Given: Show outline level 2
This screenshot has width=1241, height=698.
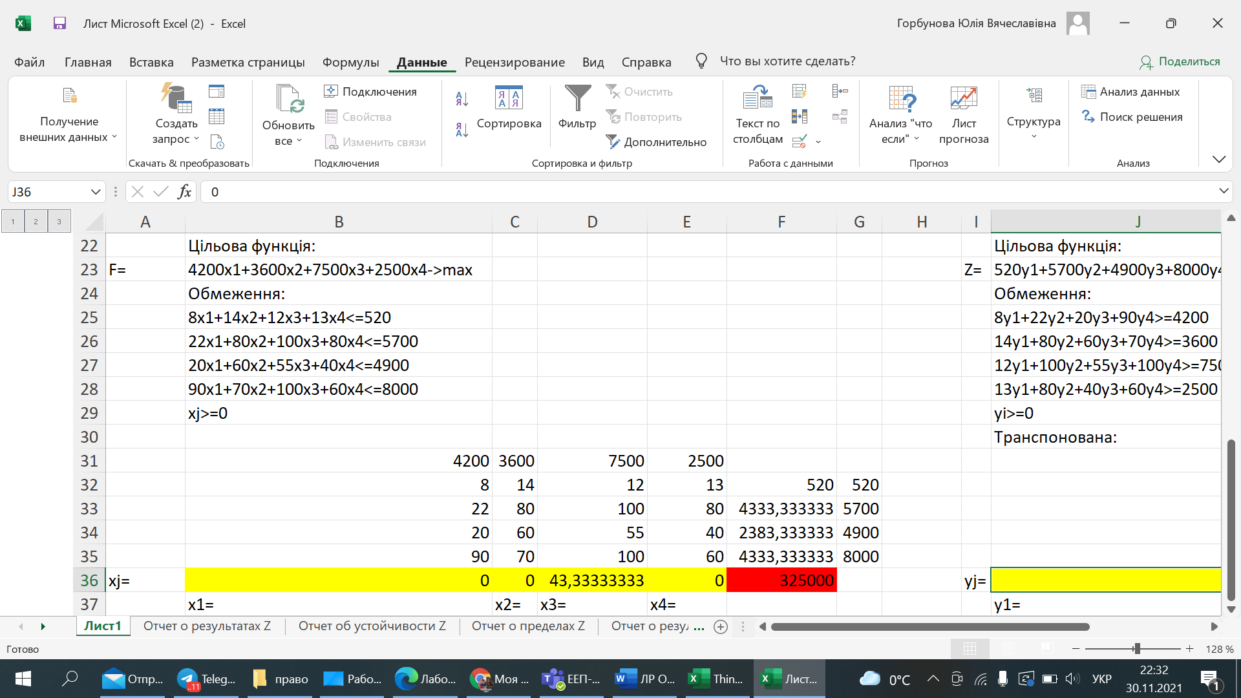Looking at the screenshot, I should [36, 222].
